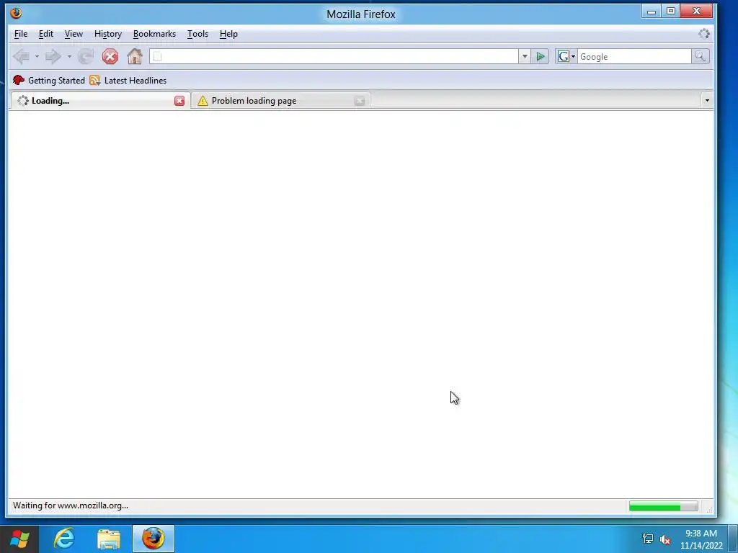
Task: Open the back history dropdown arrow
Action: click(x=37, y=57)
